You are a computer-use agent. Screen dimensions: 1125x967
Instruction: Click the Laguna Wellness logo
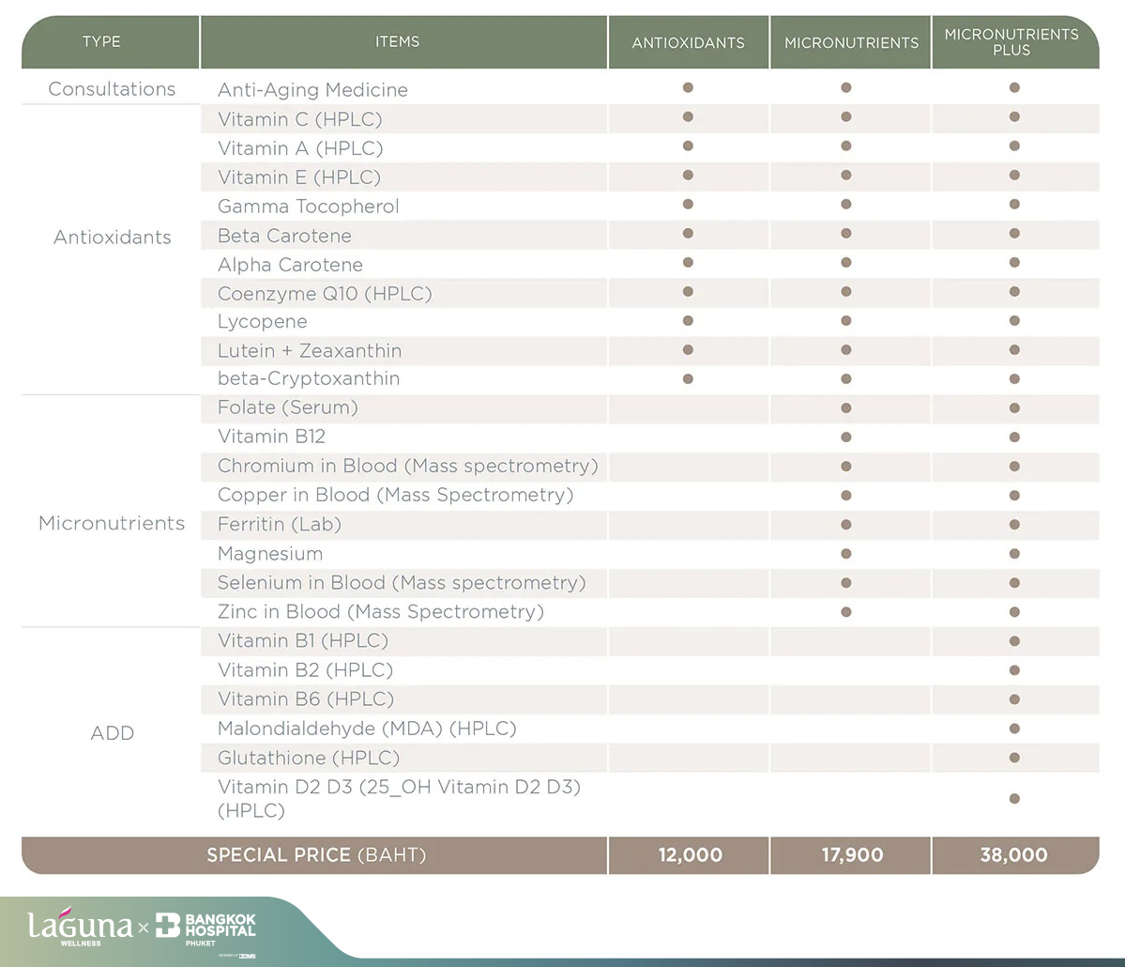click(x=79, y=929)
